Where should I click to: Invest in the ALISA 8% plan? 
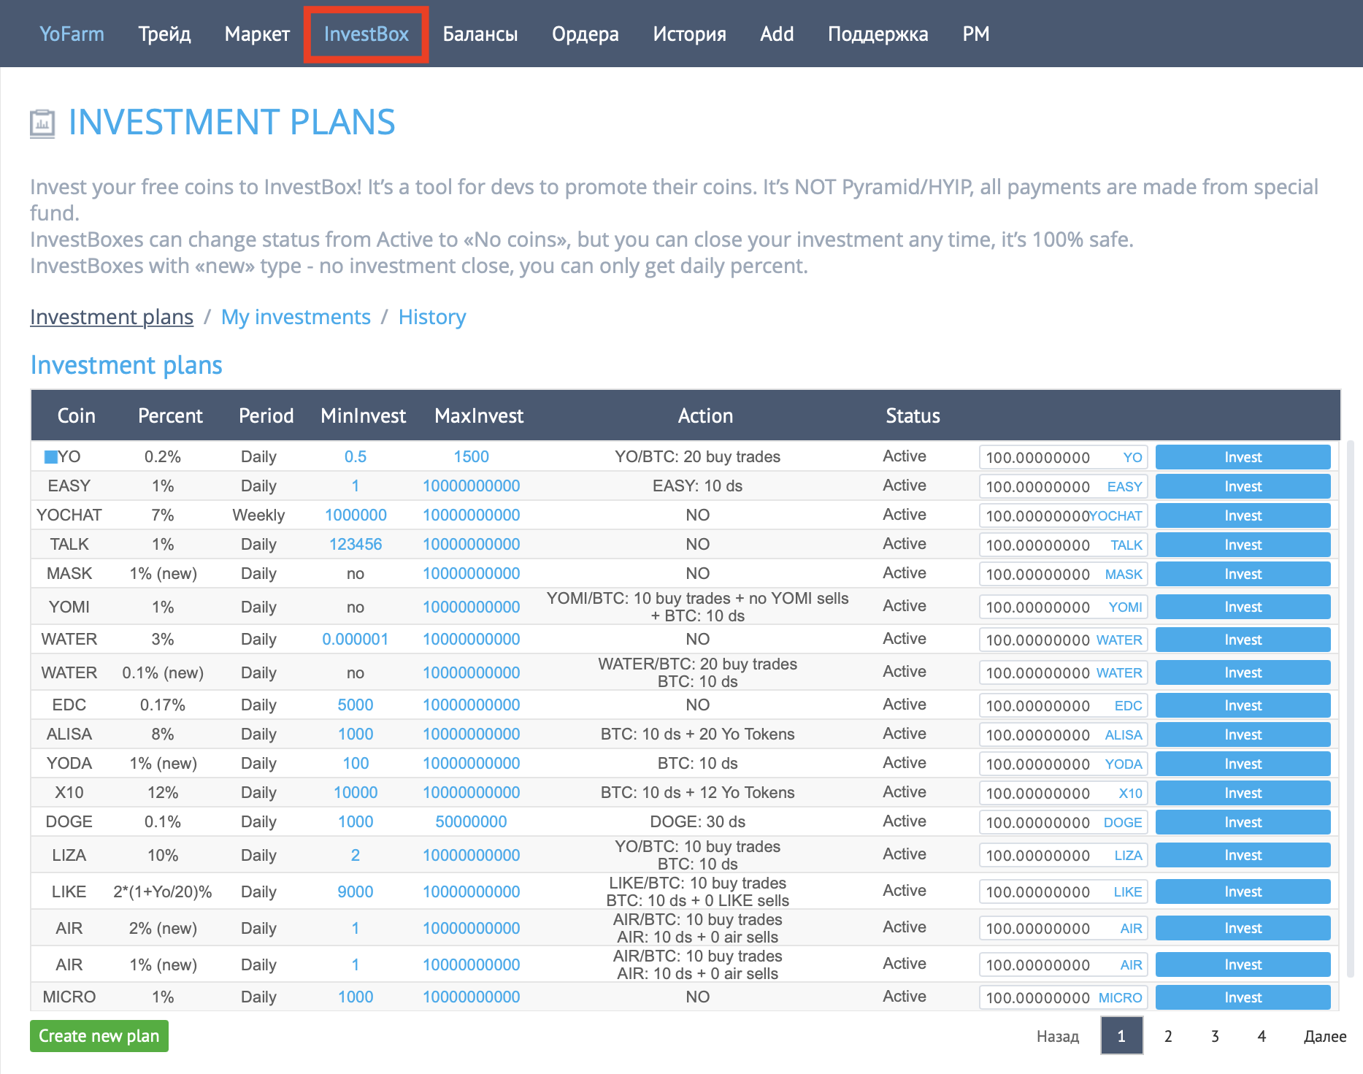point(1243,734)
